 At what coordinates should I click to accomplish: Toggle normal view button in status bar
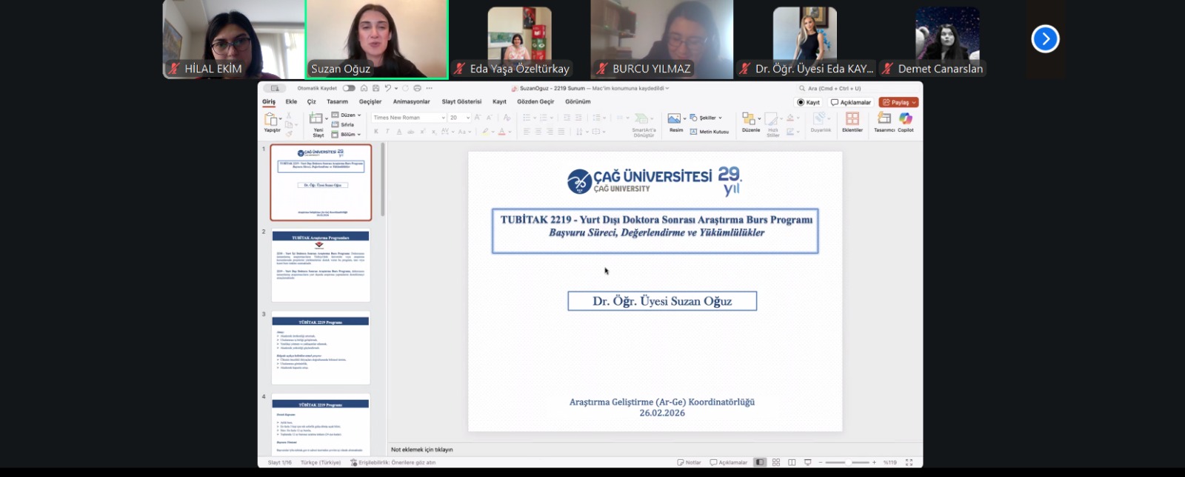pos(760,462)
